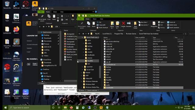Open address bar history dropdown in San Andreas window
The image size is (195, 110).
point(183,34)
